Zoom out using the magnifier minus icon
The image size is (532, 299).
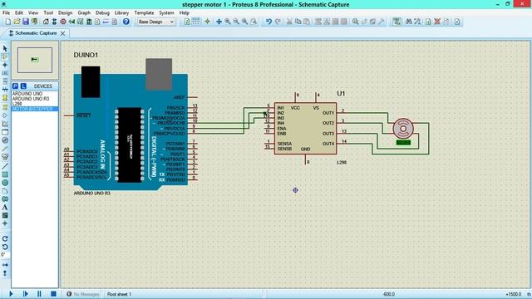[x=236, y=22]
